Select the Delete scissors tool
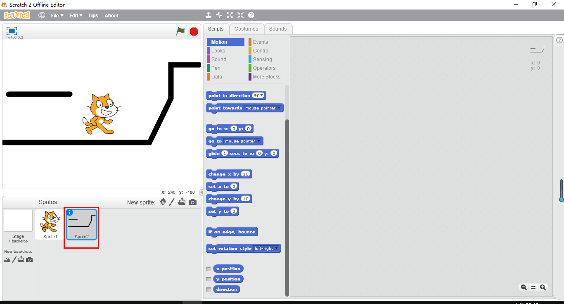The height and width of the screenshot is (304, 564). tap(219, 15)
